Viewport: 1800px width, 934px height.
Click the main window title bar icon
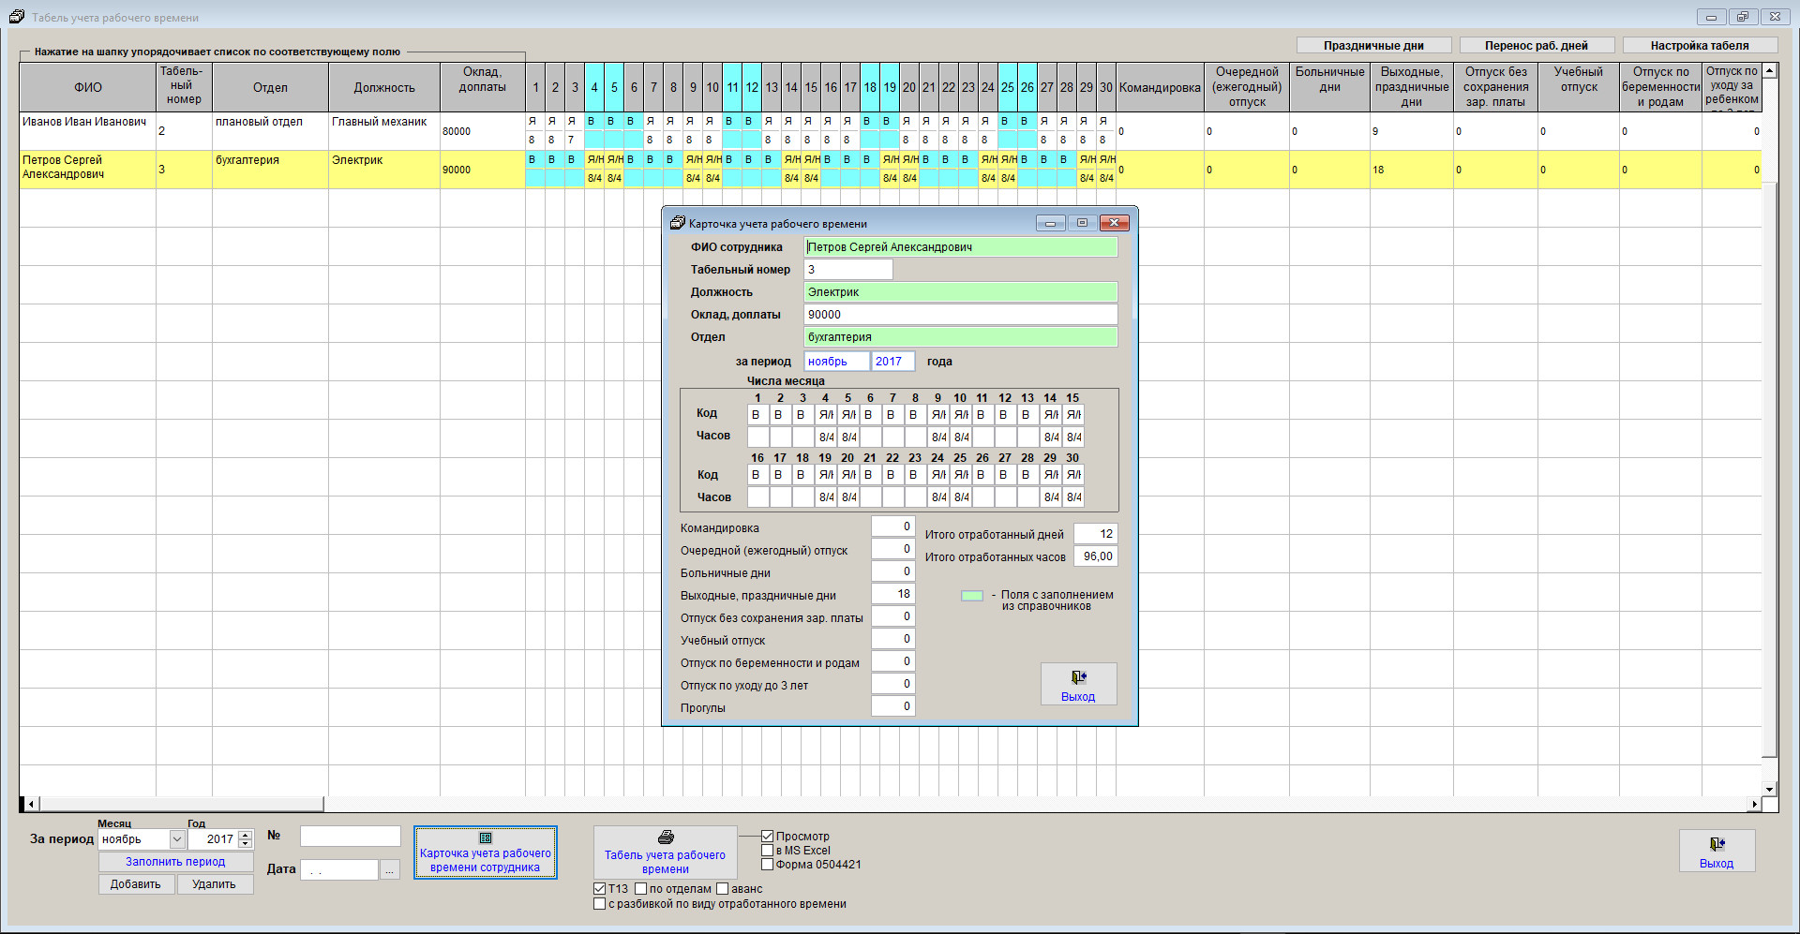17,17
